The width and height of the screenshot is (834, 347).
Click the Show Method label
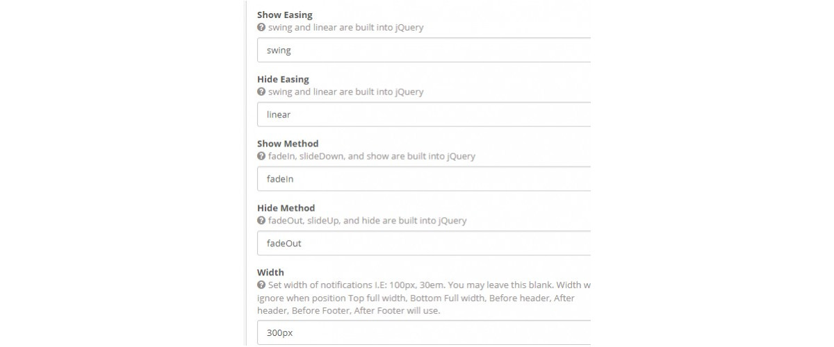coord(288,144)
